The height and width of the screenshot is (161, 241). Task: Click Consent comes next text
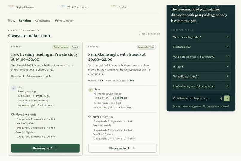(149, 34)
